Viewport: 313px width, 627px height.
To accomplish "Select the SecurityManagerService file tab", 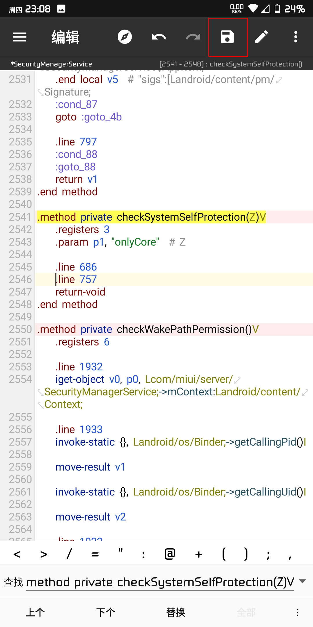I will 51,64.
